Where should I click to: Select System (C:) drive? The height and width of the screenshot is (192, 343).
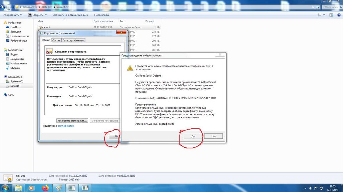17,81
